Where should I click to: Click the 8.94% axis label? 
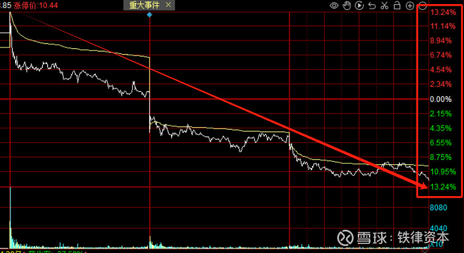[x=441, y=41]
